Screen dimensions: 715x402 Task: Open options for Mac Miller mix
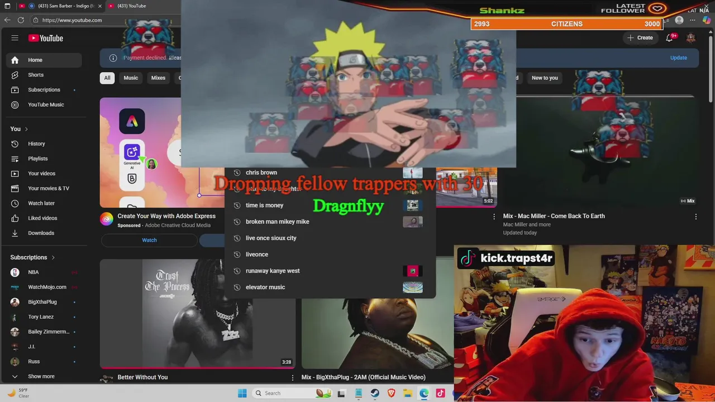(x=696, y=217)
